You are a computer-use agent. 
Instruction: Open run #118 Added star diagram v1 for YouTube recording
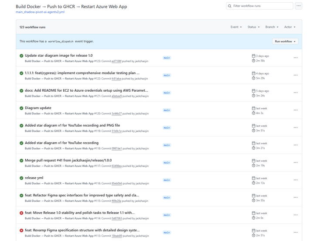61,143
